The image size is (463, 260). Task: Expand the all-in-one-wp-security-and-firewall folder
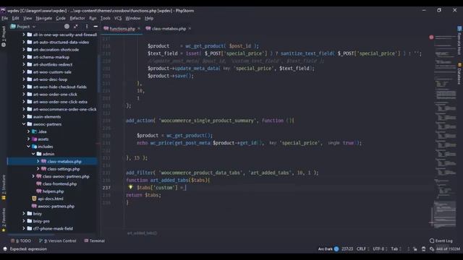(24, 35)
